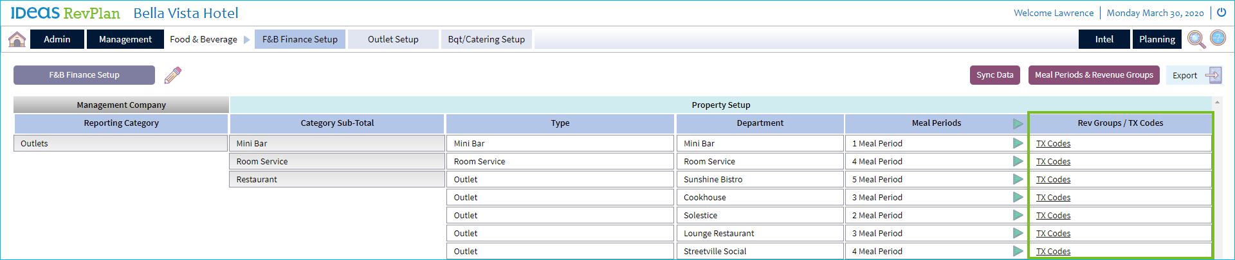Click the magnifying glass search icon
Viewport: 1235px width, 260px height.
coord(1196,39)
